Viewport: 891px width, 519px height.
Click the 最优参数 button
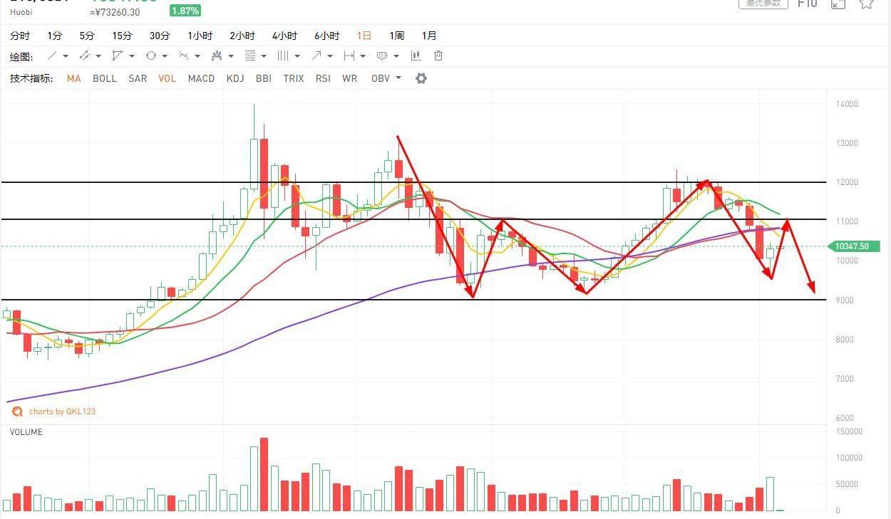coord(762,4)
